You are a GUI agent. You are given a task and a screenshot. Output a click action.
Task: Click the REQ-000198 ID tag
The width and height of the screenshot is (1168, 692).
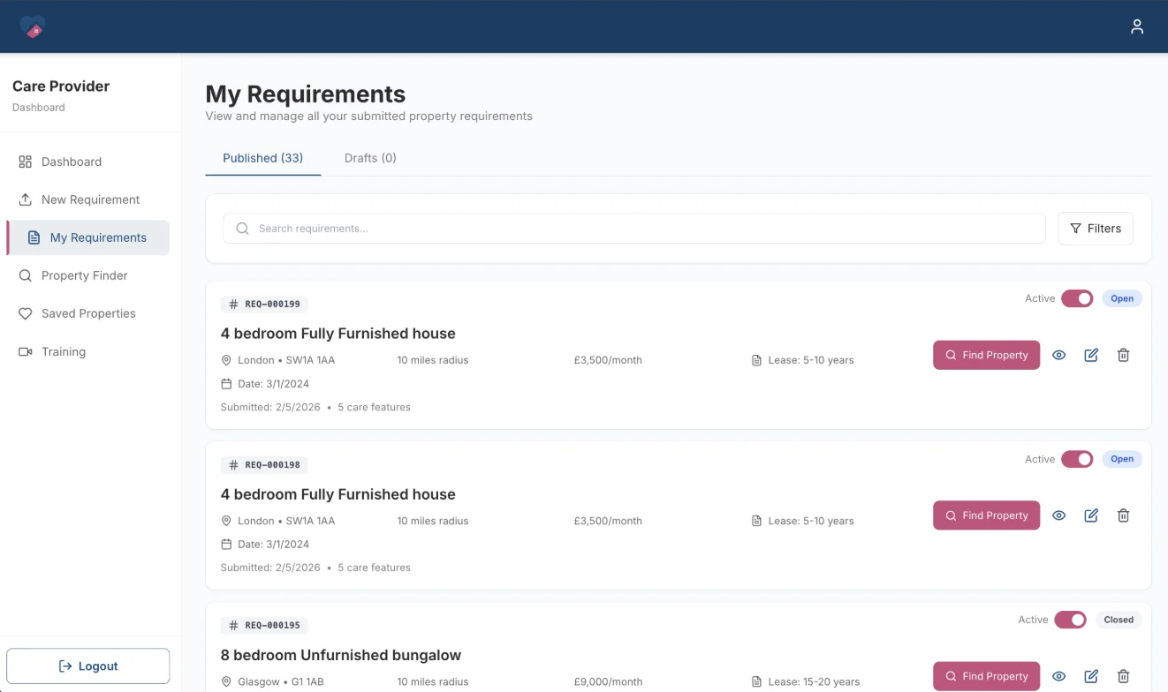point(264,464)
